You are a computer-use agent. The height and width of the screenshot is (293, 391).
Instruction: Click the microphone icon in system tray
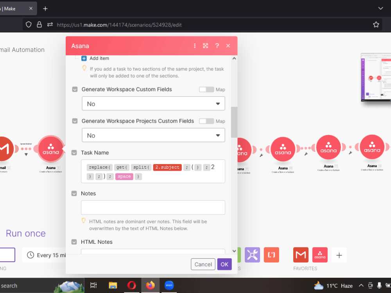coord(379,286)
